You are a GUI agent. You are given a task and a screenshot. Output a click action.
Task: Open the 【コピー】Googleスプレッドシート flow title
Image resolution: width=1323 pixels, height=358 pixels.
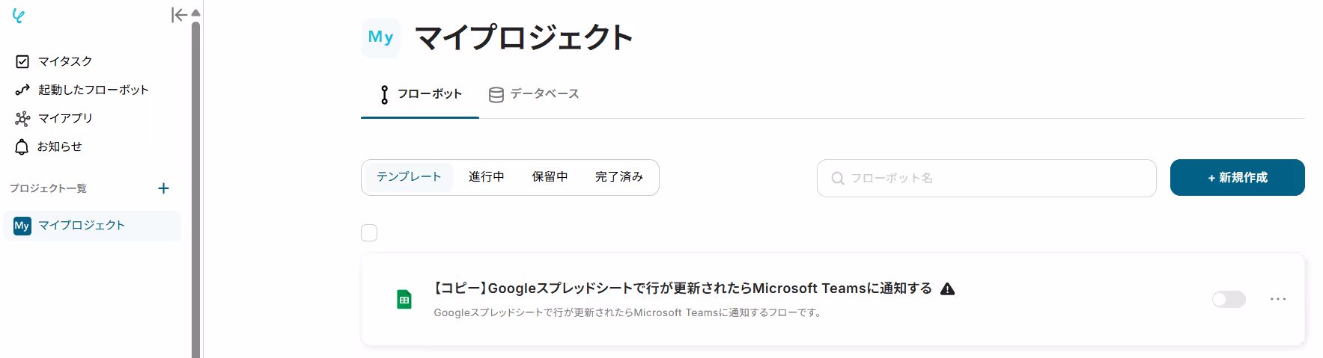(683, 288)
